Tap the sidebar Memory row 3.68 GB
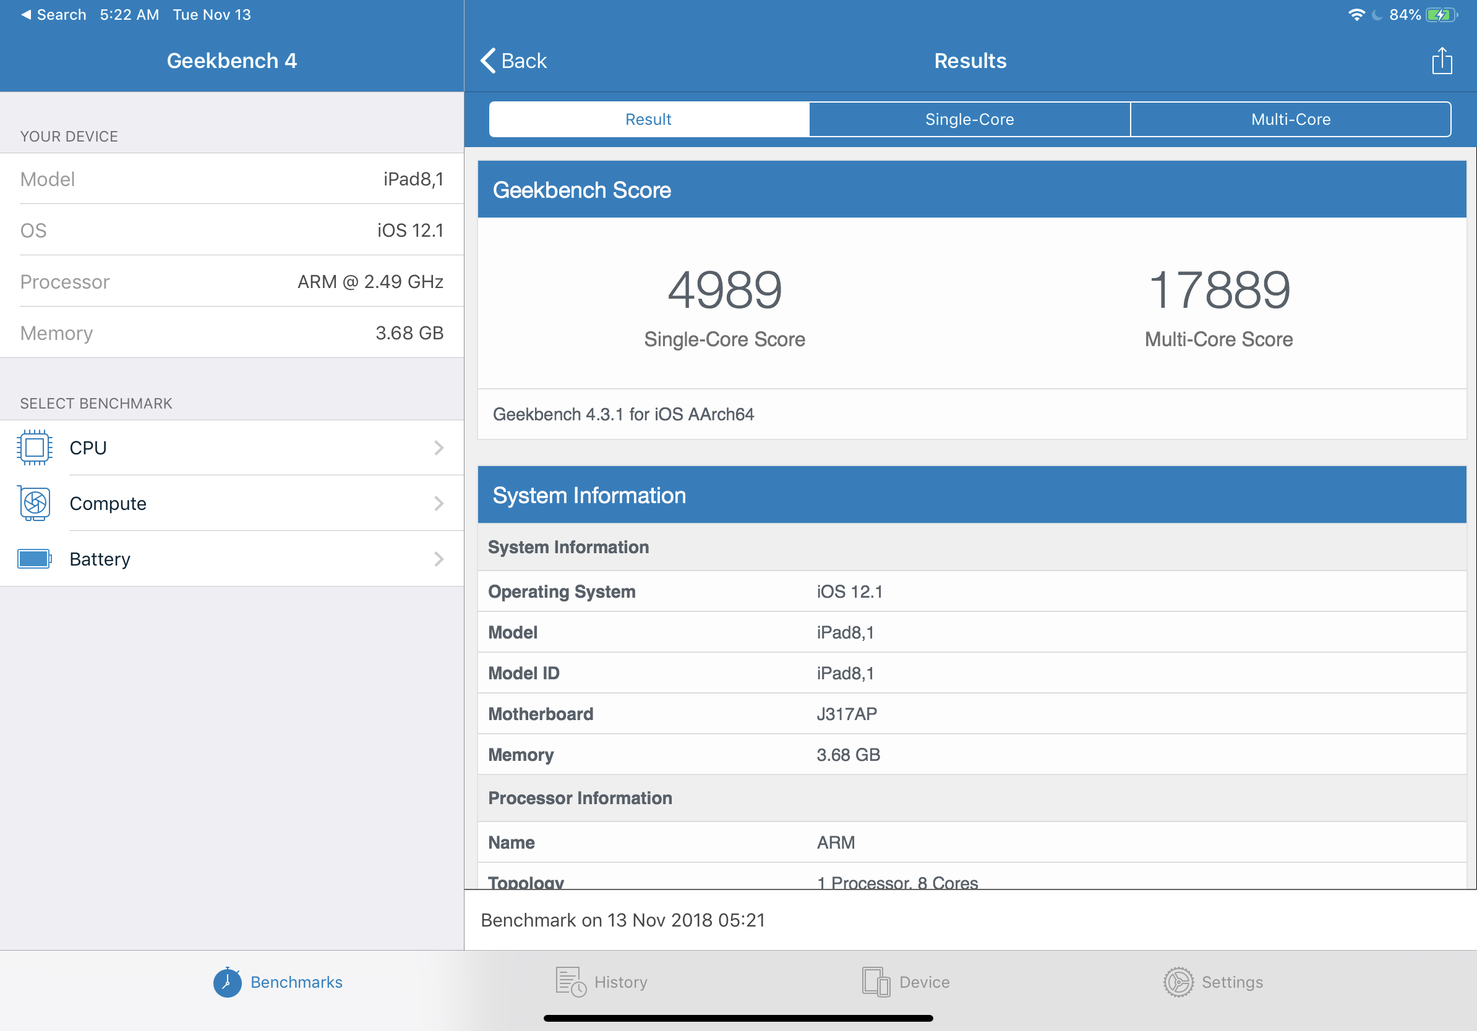Viewport: 1477px width, 1031px height. click(231, 333)
